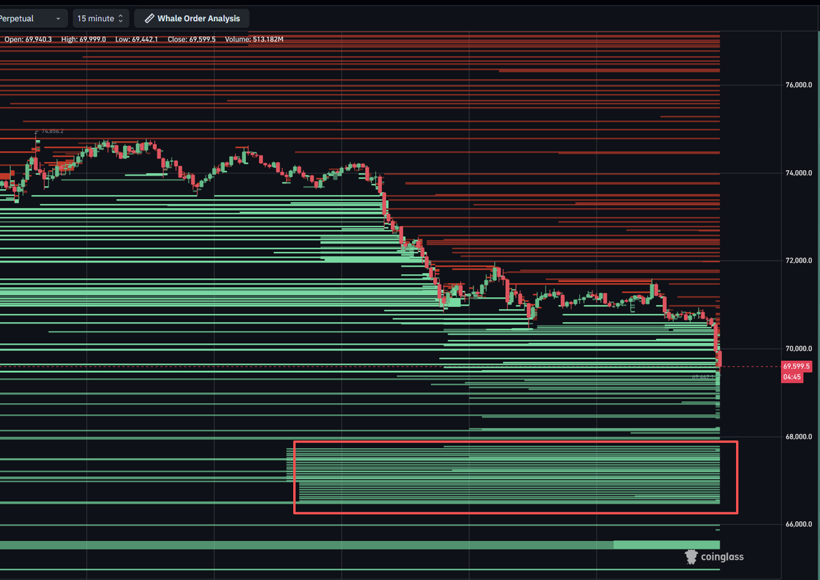Open the Perpetual contract type dropdown
Viewport: 820px width, 580px height.
pos(33,18)
